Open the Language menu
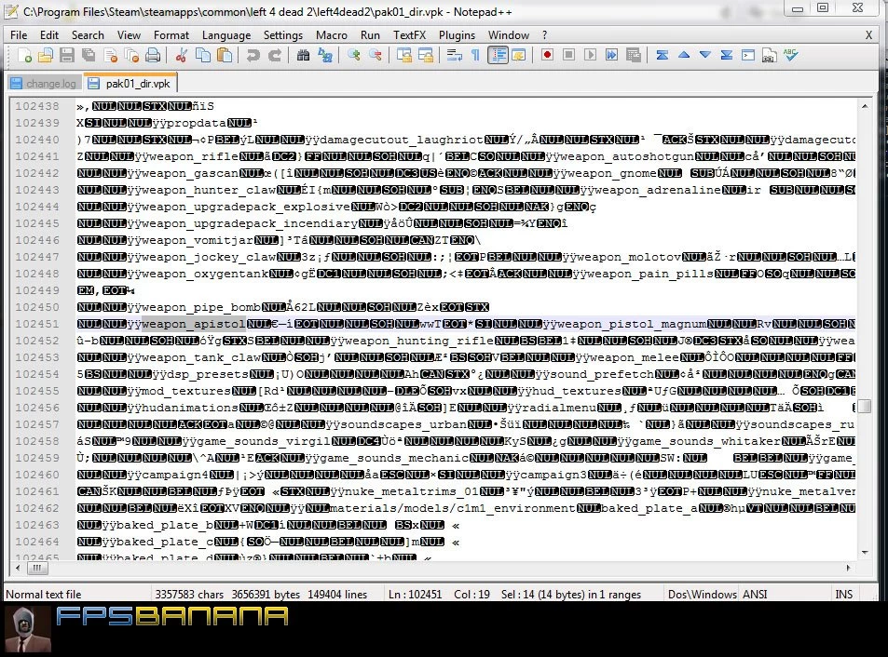Image resolution: width=888 pixels, height=657 pixels. [x=225, y=35]
